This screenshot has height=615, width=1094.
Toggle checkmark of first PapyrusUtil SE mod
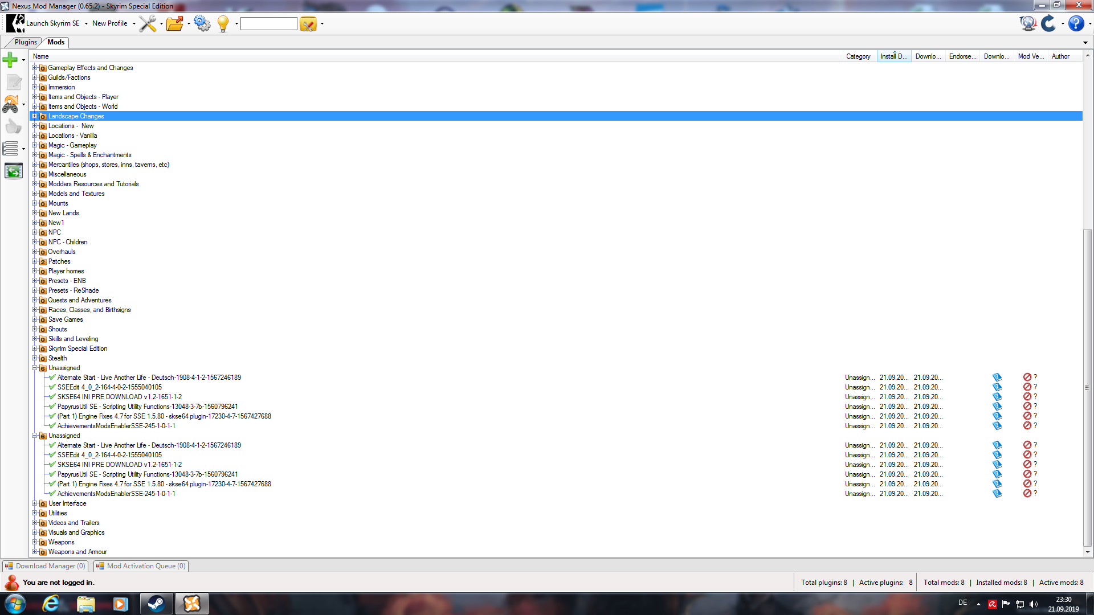click(52, 407)
